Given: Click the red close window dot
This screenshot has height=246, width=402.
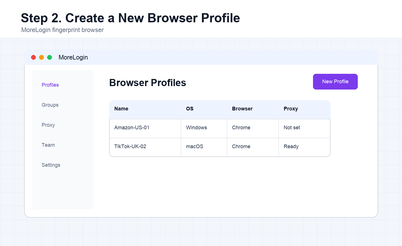Looking at the screenshot, I should click(x=33, y=57).
